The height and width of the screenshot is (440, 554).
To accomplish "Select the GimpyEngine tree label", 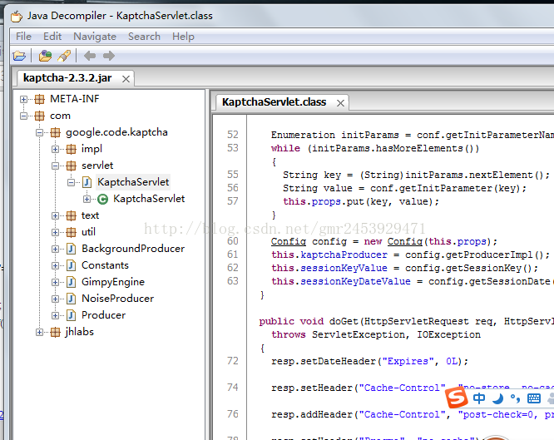I will point(113,282).
